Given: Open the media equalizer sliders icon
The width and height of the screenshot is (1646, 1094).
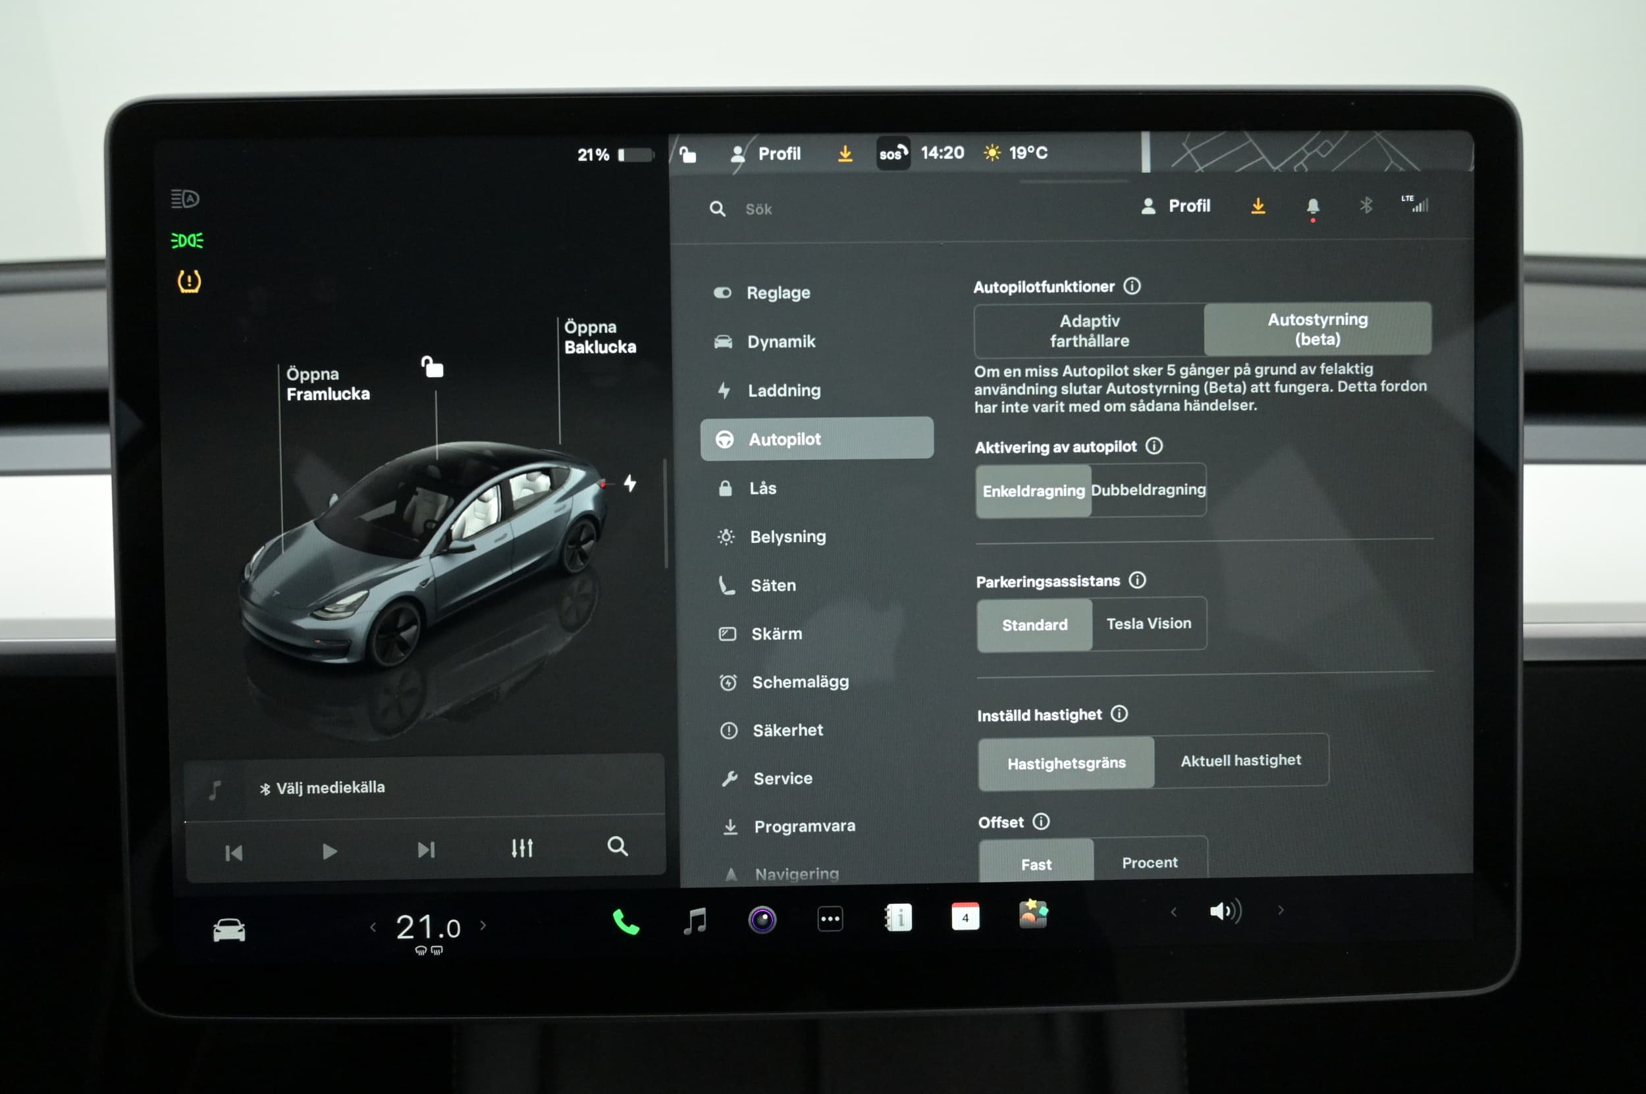Looking at the screenshot, I should click(x=521, y=849).
